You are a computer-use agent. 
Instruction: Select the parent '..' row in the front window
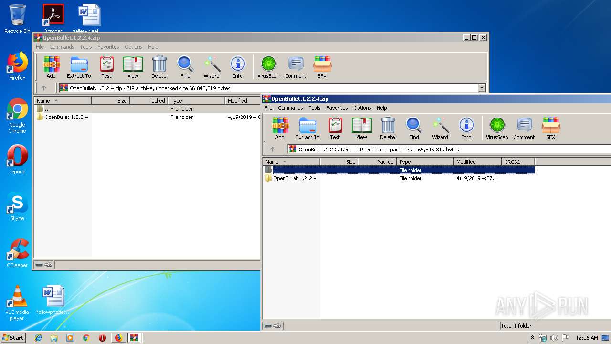pyautogui.click(x=399, y=170)
